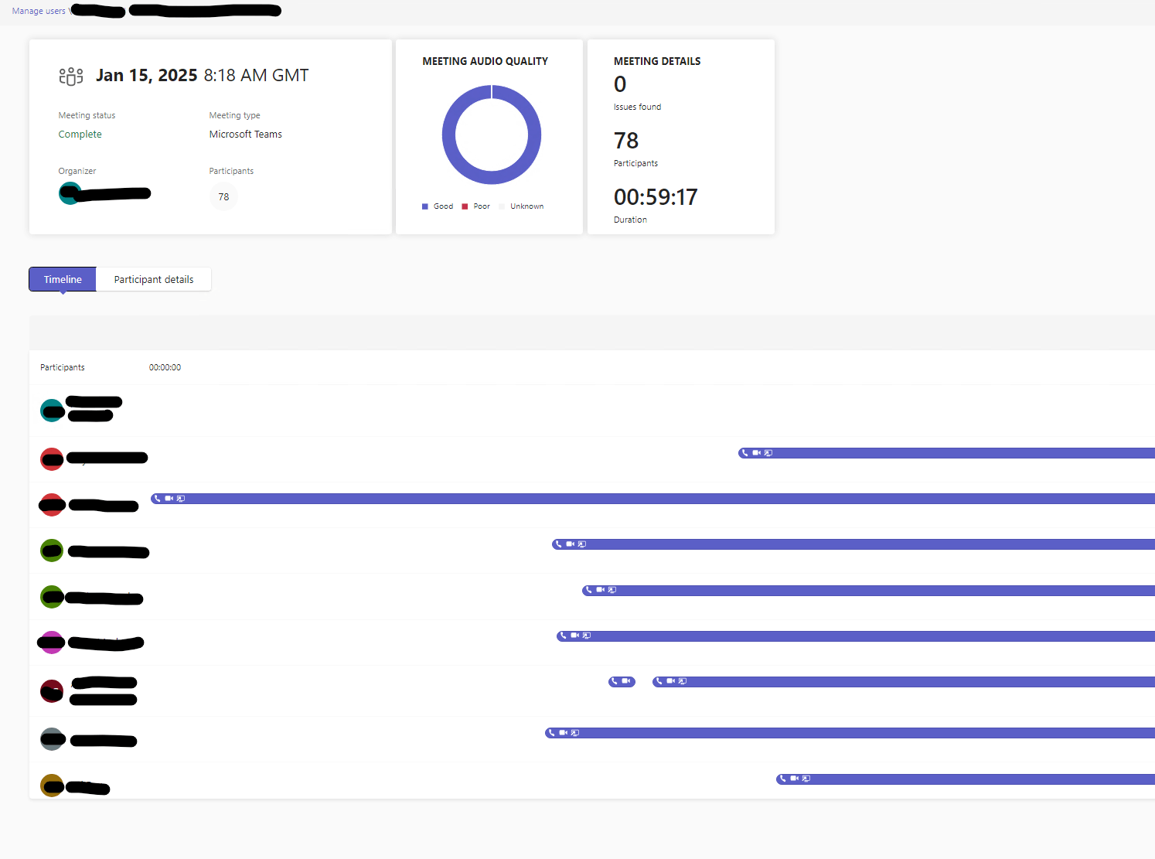Select the longest session bar in the timeline
1155x859 pixels.
click(x=652, y=499)
